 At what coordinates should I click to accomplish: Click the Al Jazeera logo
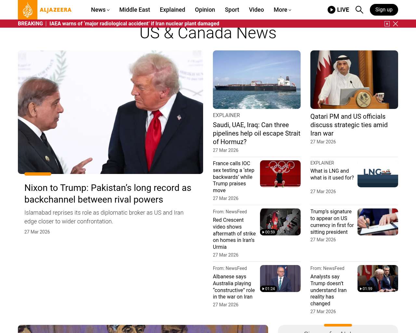coord(45,10)
